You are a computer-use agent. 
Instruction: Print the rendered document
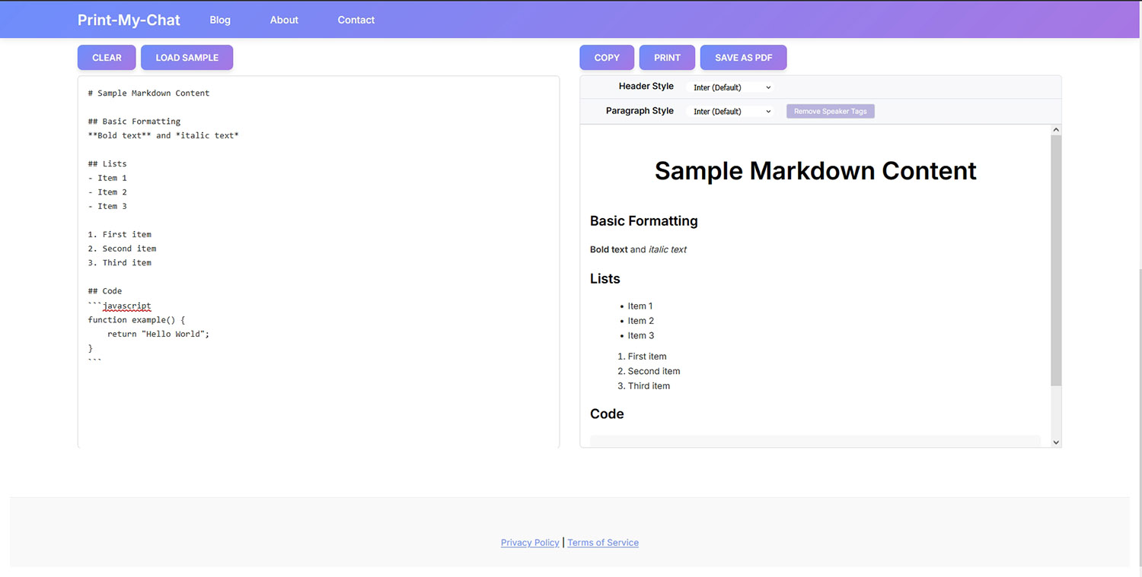pyautogui.click(x=667, y=57)
